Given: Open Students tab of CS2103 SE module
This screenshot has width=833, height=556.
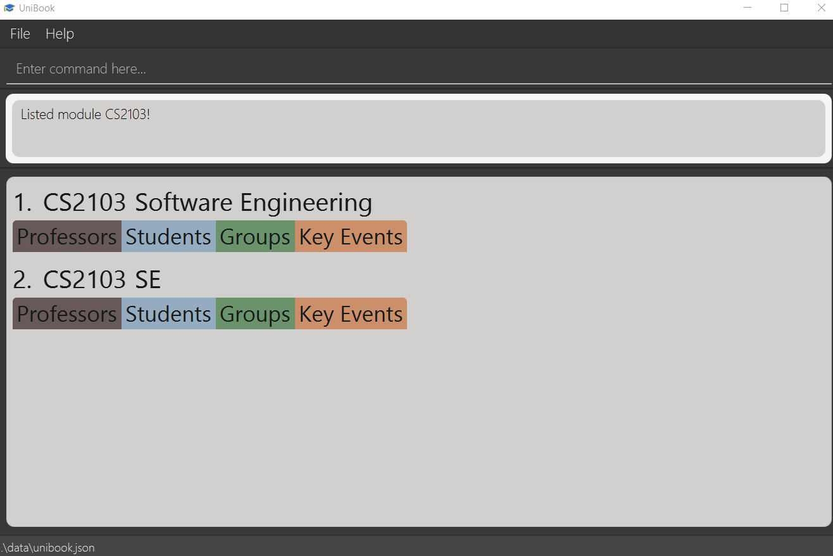Looking at the screenshot, I should point(168,313).
